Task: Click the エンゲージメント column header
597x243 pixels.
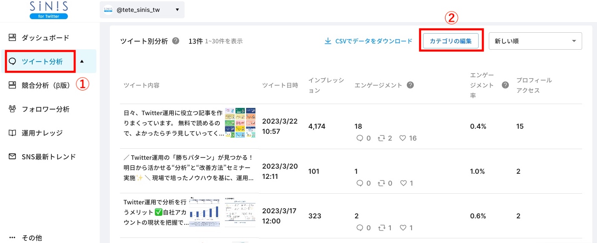Action: pyautogui.click(x=378, y=85)
